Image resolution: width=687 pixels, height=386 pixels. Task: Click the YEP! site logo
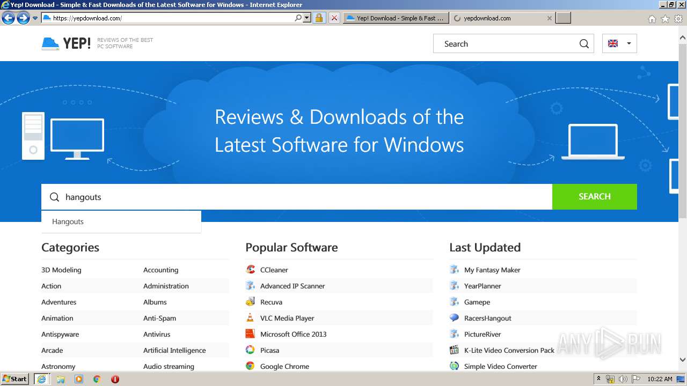click(x=66, y=43)
